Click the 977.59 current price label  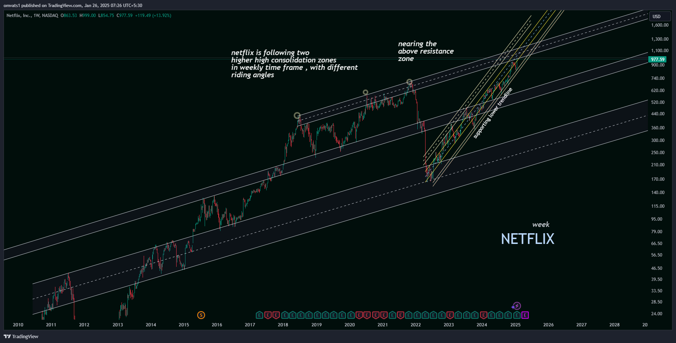point(658,59)
